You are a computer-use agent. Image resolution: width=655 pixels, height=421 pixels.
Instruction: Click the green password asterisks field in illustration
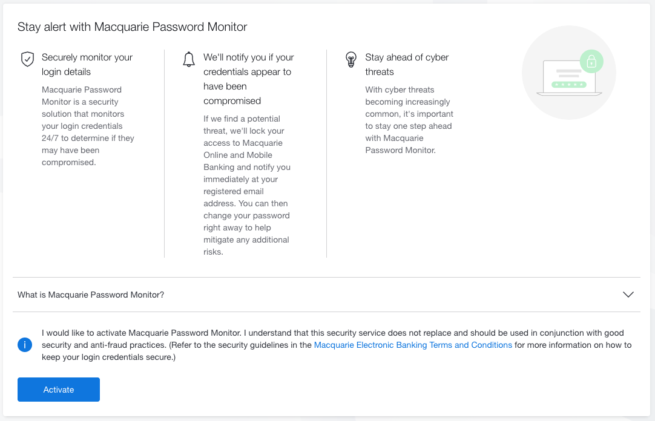(x=568, y=84)
